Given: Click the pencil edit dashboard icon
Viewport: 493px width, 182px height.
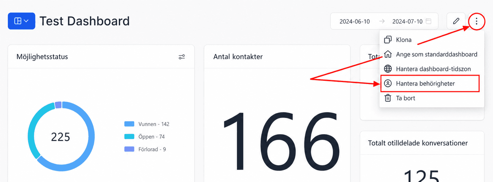Looking at the screenshot, I should pos(456,21).
